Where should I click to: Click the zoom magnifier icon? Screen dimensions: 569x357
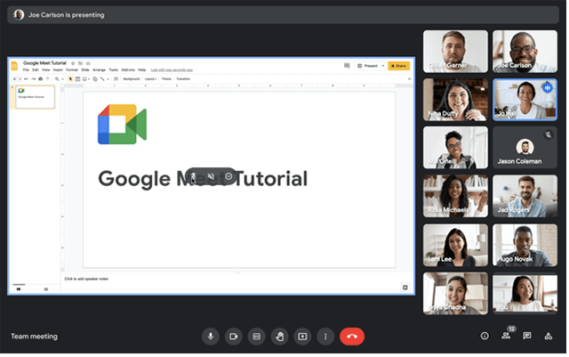pos(57,79)
